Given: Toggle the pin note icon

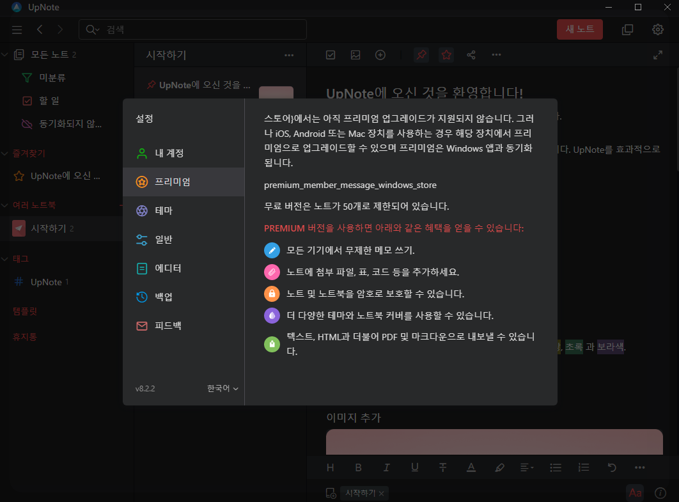Looking at the screenshot, I should pyautogui.click(x=421, y=55).
